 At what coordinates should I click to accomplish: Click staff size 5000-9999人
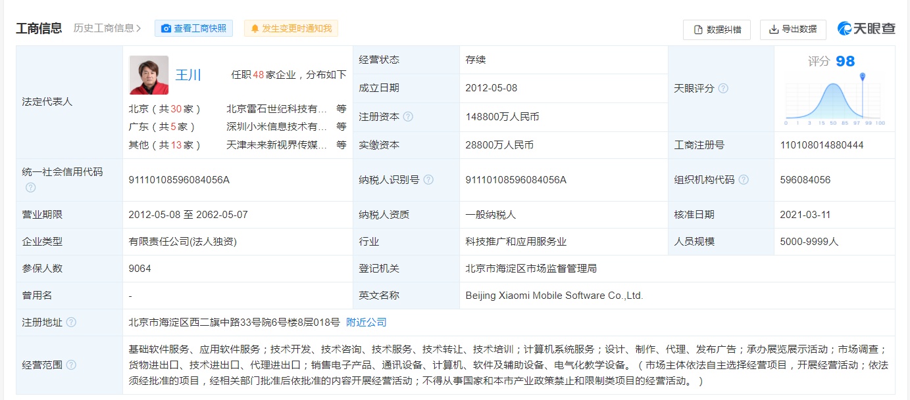[809, 242]
